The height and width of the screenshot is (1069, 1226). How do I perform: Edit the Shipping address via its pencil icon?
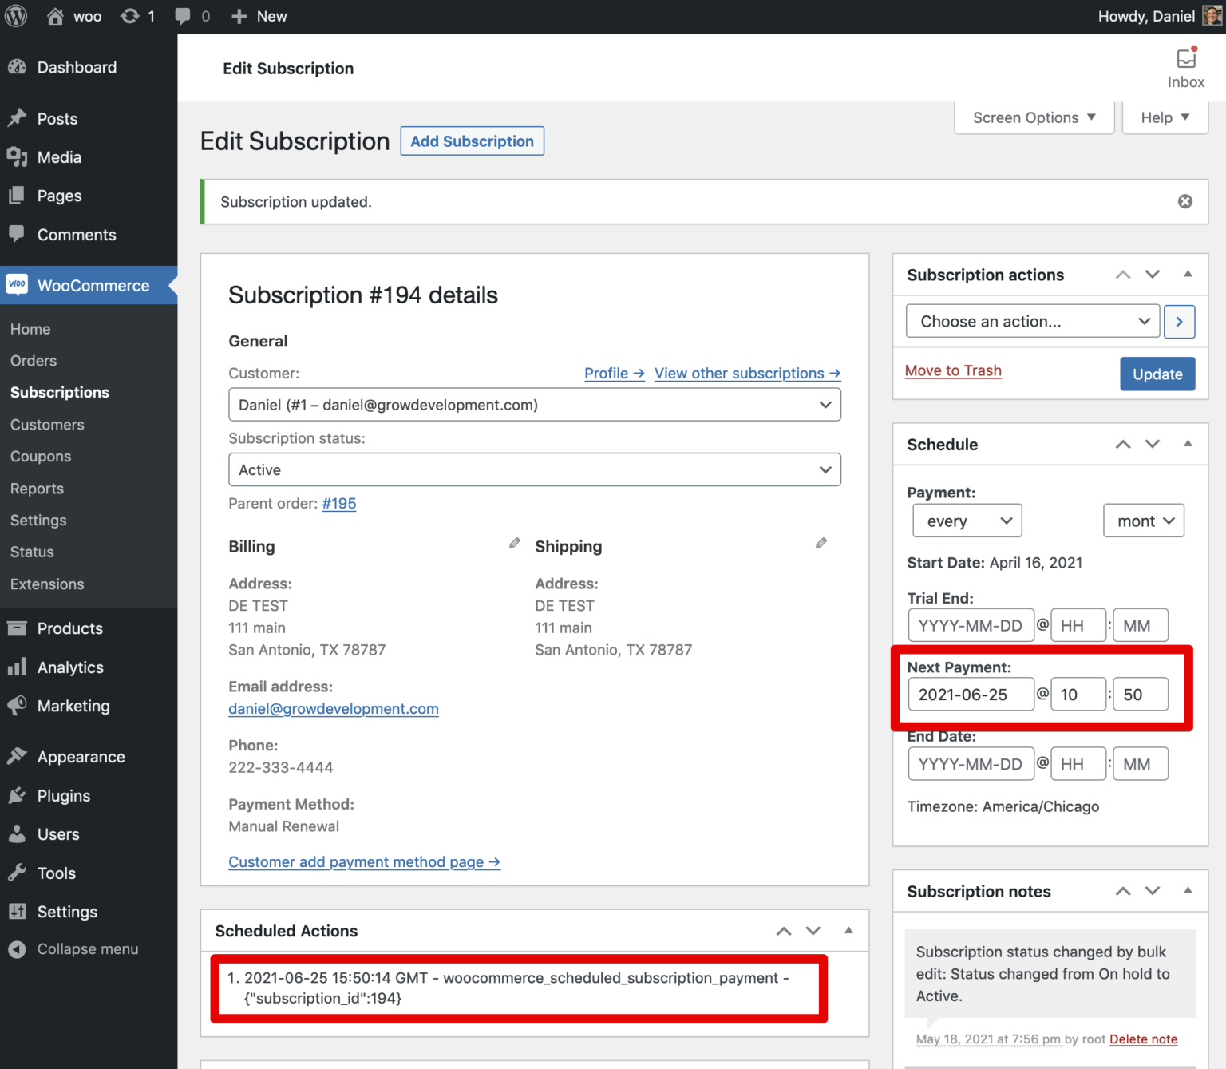[x=821, y=543]
